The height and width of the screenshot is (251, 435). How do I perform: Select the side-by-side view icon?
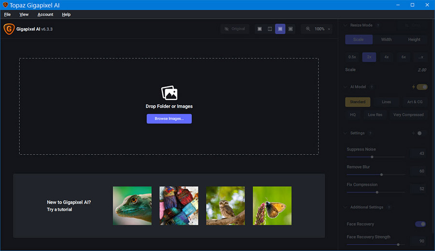(x=280, y=29)
